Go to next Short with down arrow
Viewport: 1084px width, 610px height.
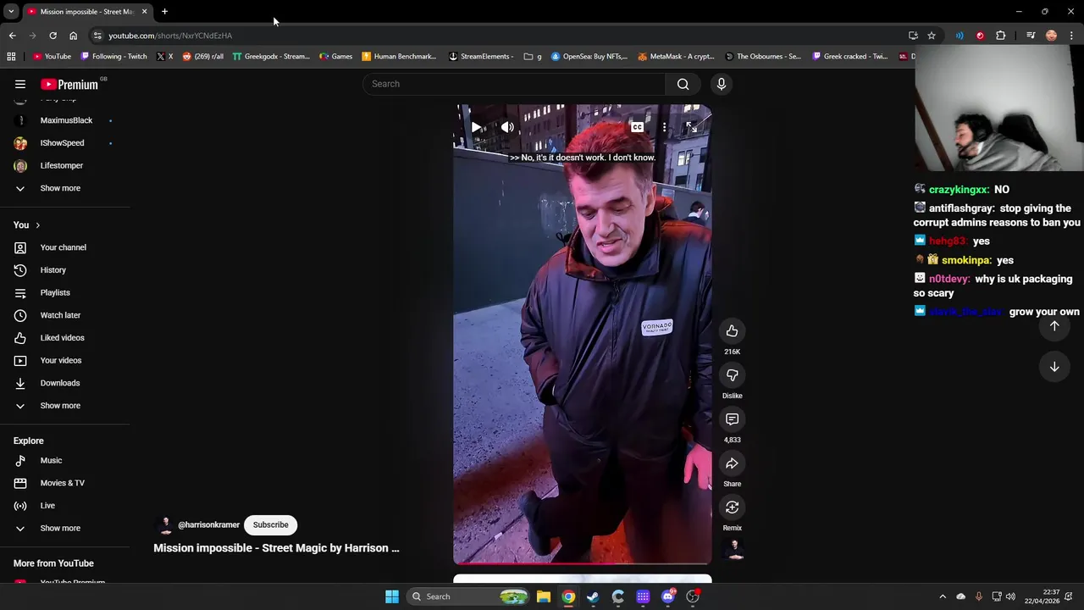click(x=1054, y=367)
